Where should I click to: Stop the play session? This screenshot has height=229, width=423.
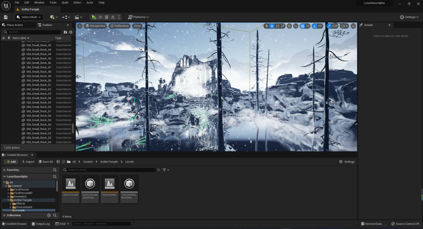point(107,17)
